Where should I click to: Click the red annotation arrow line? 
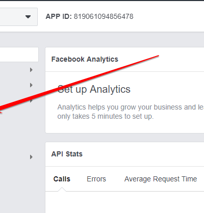(80, 84)
